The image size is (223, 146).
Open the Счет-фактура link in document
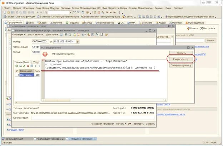click(70, 113)
